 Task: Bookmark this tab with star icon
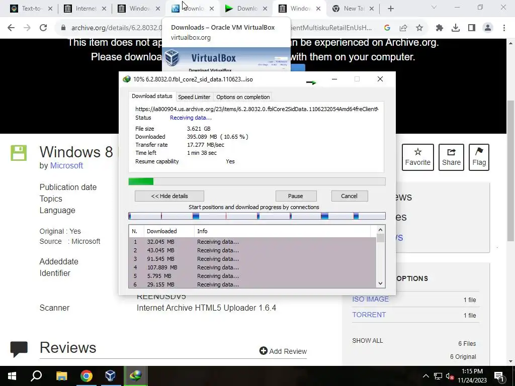click(419, 28)
